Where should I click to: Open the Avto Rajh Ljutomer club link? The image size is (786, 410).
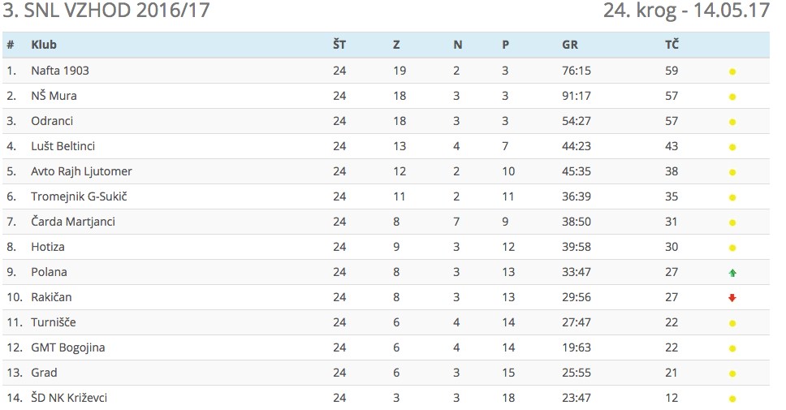click(81, 171)
